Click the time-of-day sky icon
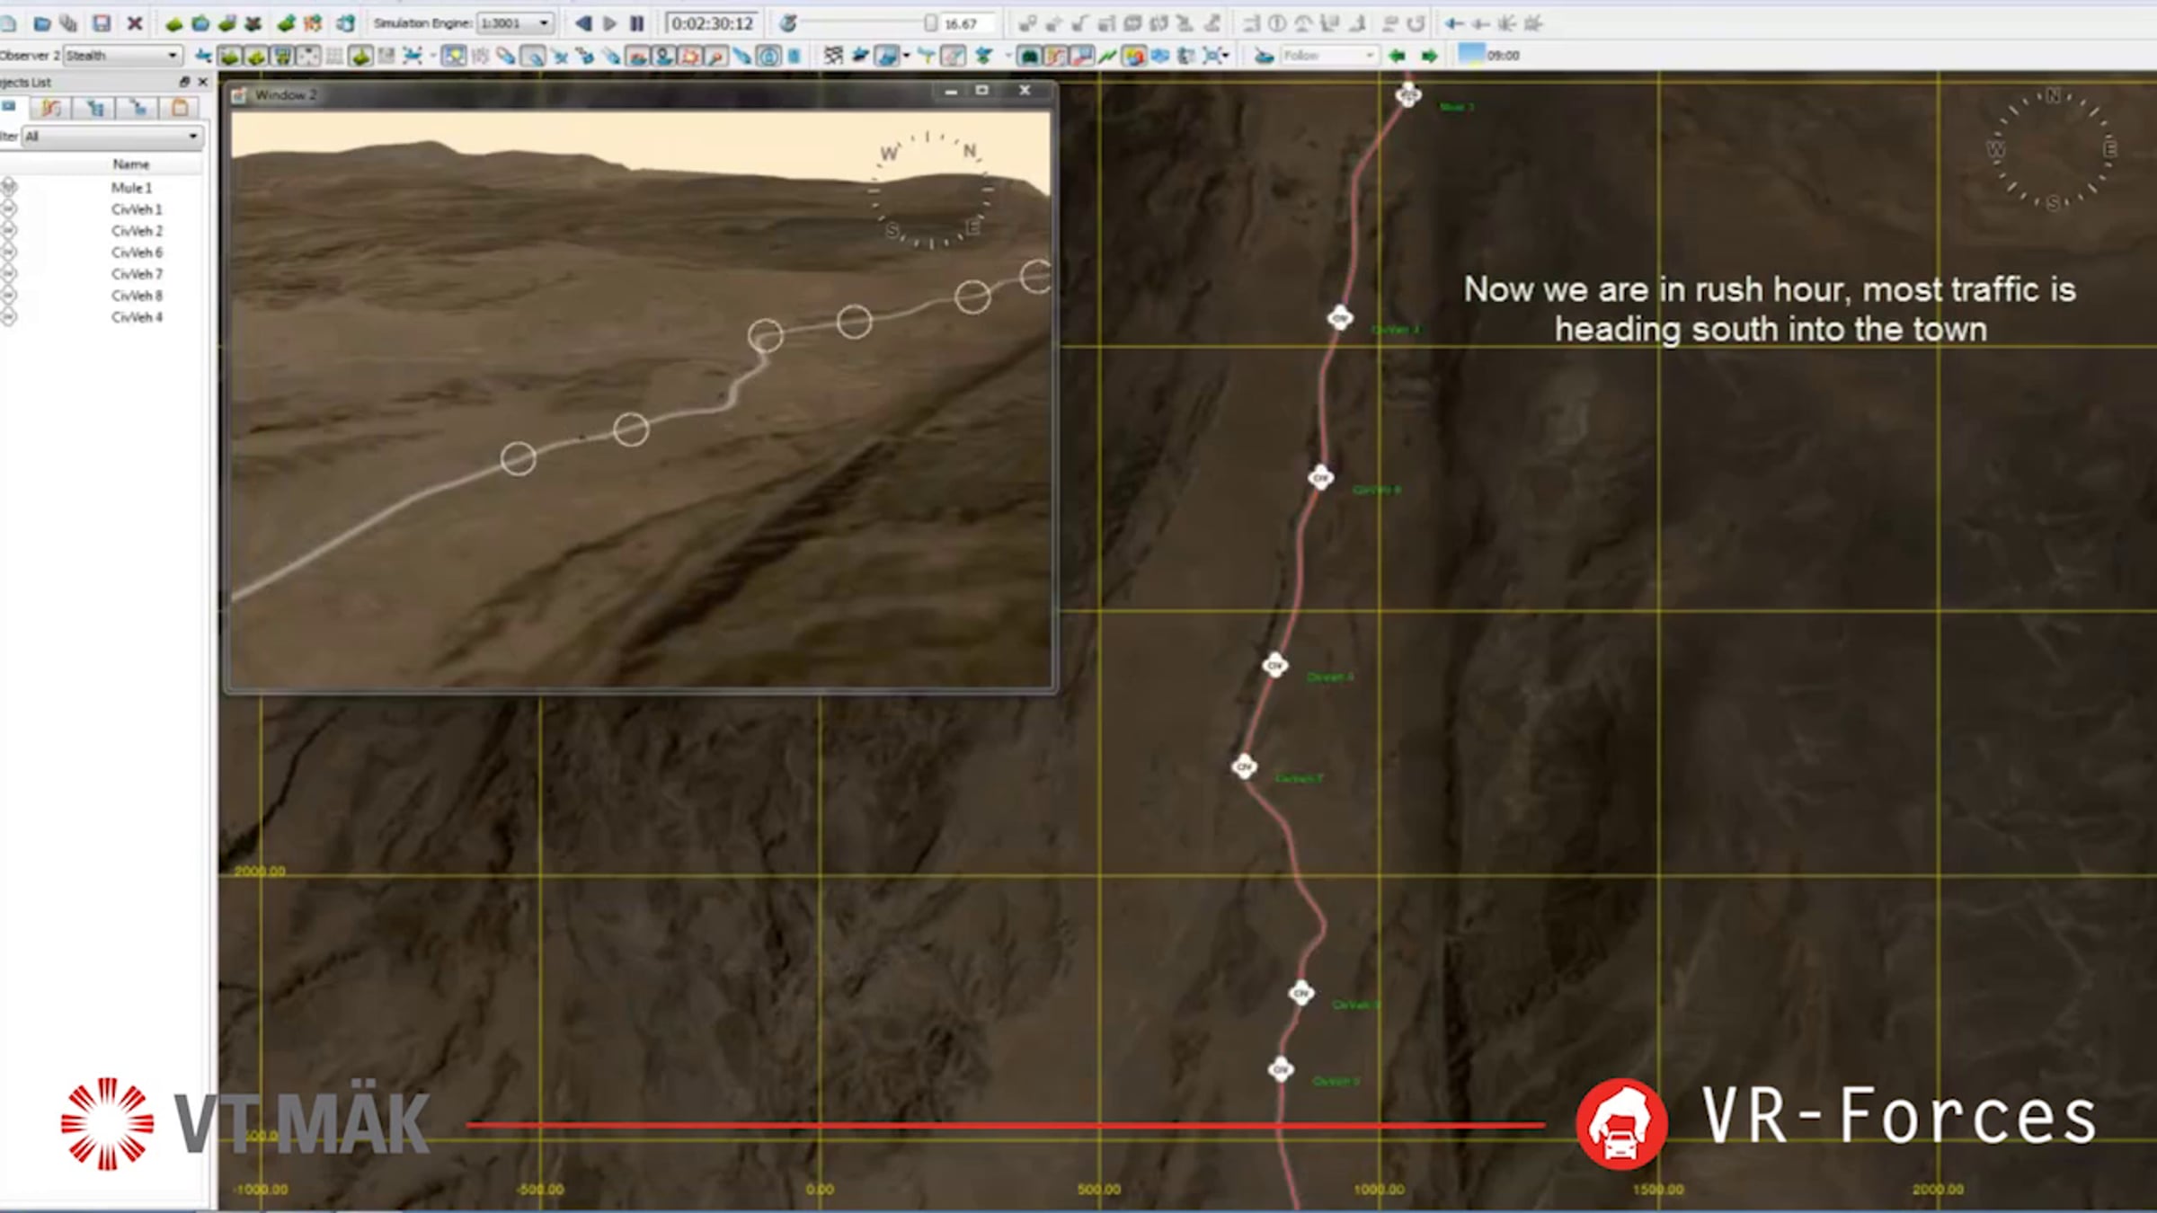This screenshot has width=2157, height=1213. (1471, 55)
